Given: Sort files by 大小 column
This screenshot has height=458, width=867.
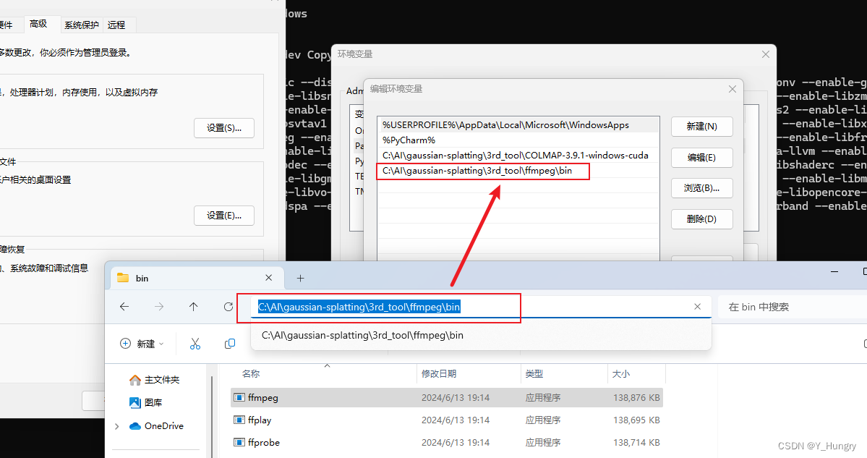Looking at the screenshot, I should click(x=621, y=374).
